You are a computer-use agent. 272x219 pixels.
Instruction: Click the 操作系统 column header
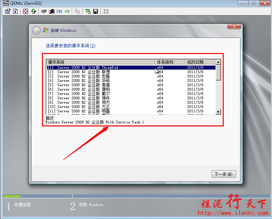tap(101, 62)
